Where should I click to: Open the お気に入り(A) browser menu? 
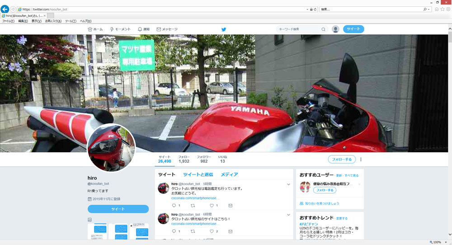coord(53,21)
